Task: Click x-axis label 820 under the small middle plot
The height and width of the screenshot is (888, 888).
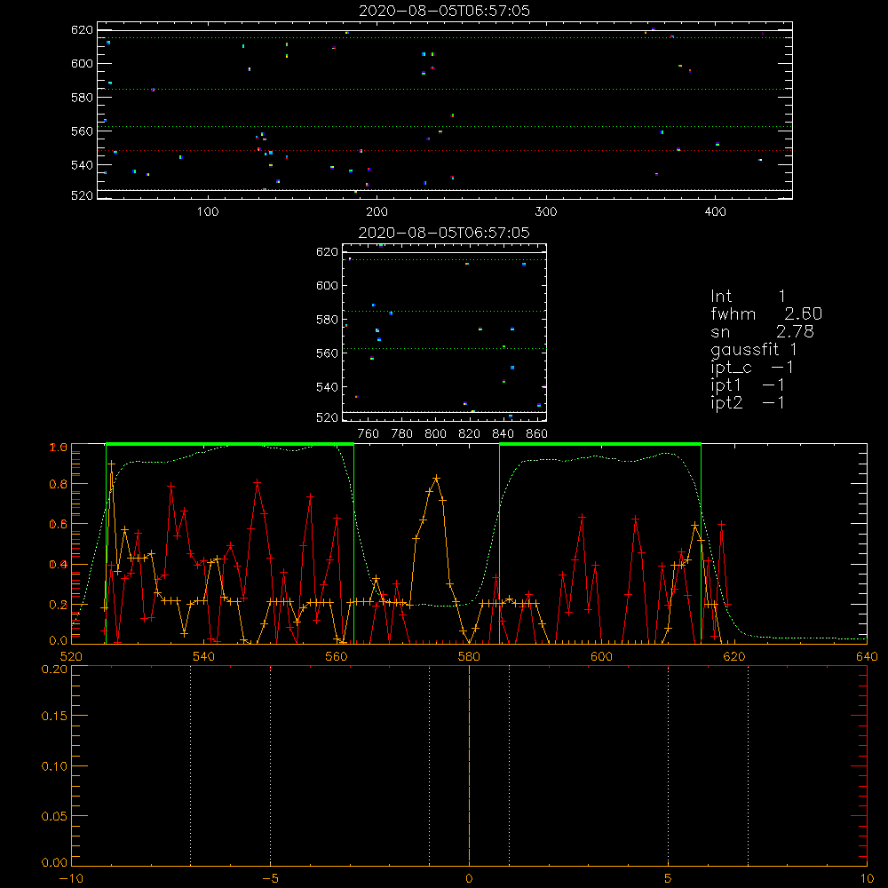Action: [x=470, y=434]
